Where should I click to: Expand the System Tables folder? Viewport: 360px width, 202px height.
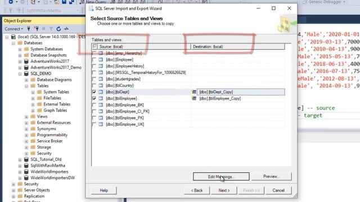(x=33, y=92)
